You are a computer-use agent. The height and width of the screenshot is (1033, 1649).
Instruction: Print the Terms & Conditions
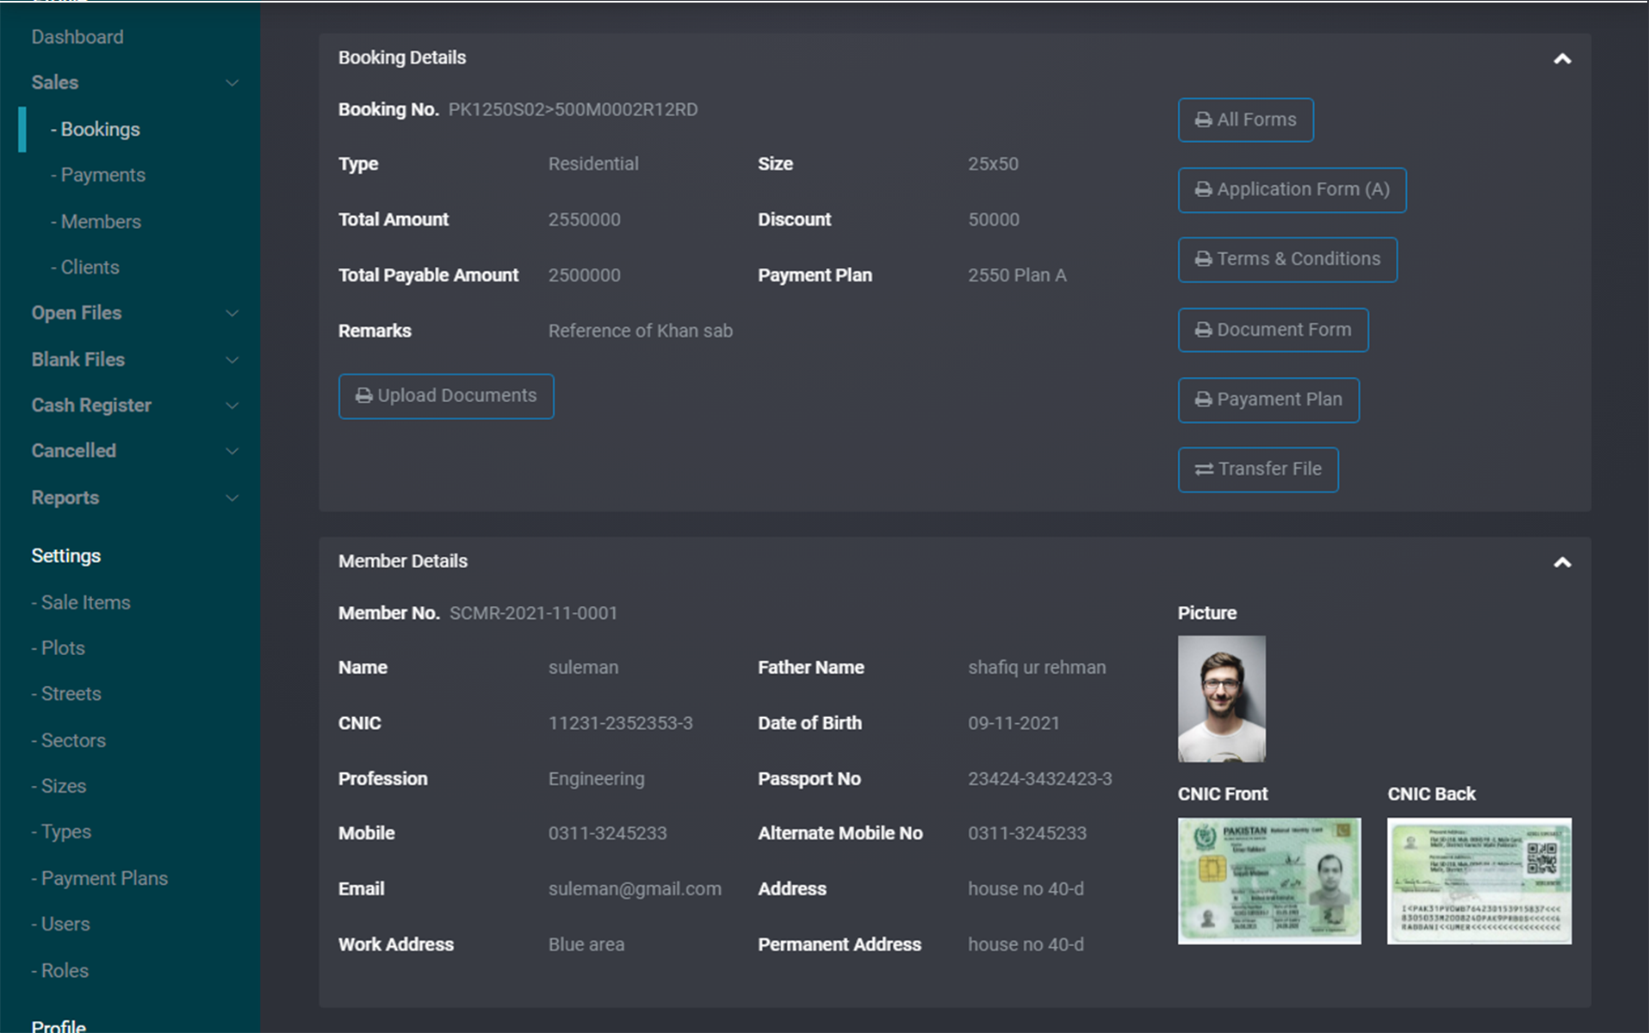coord(1287,260)
